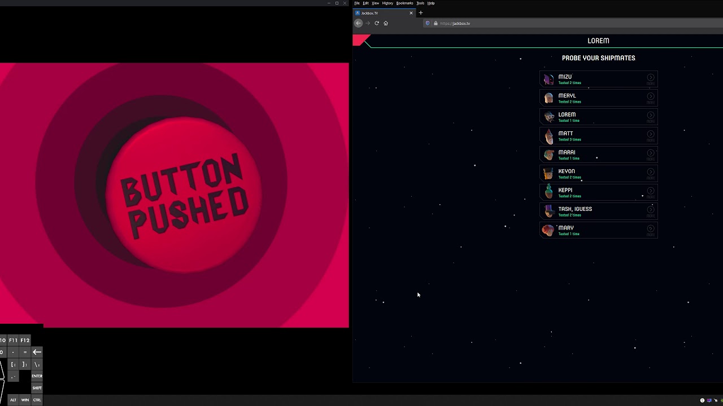723x406 pixels.
Task: Open the MORE arrow for Keppi
Action: click(x=651, y=192)
